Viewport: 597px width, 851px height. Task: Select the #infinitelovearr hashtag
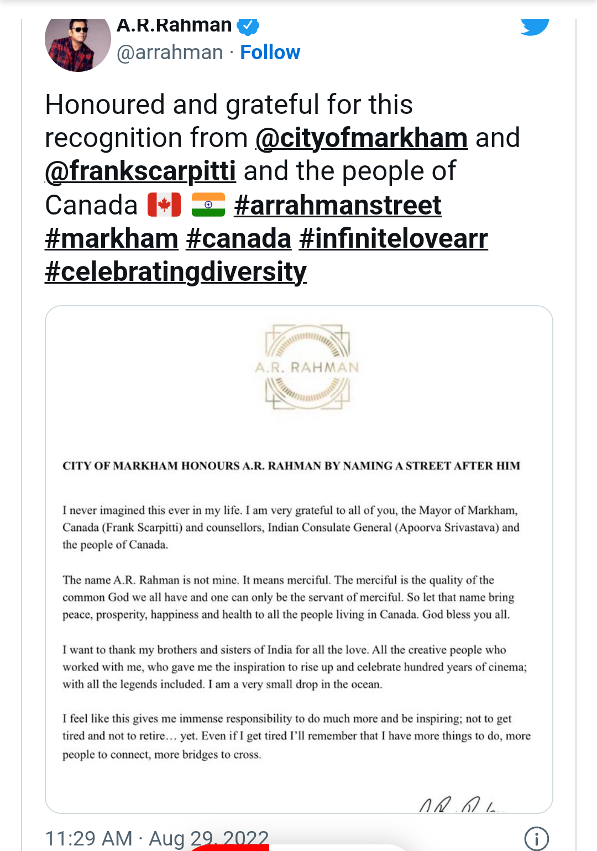pos(393,239)
